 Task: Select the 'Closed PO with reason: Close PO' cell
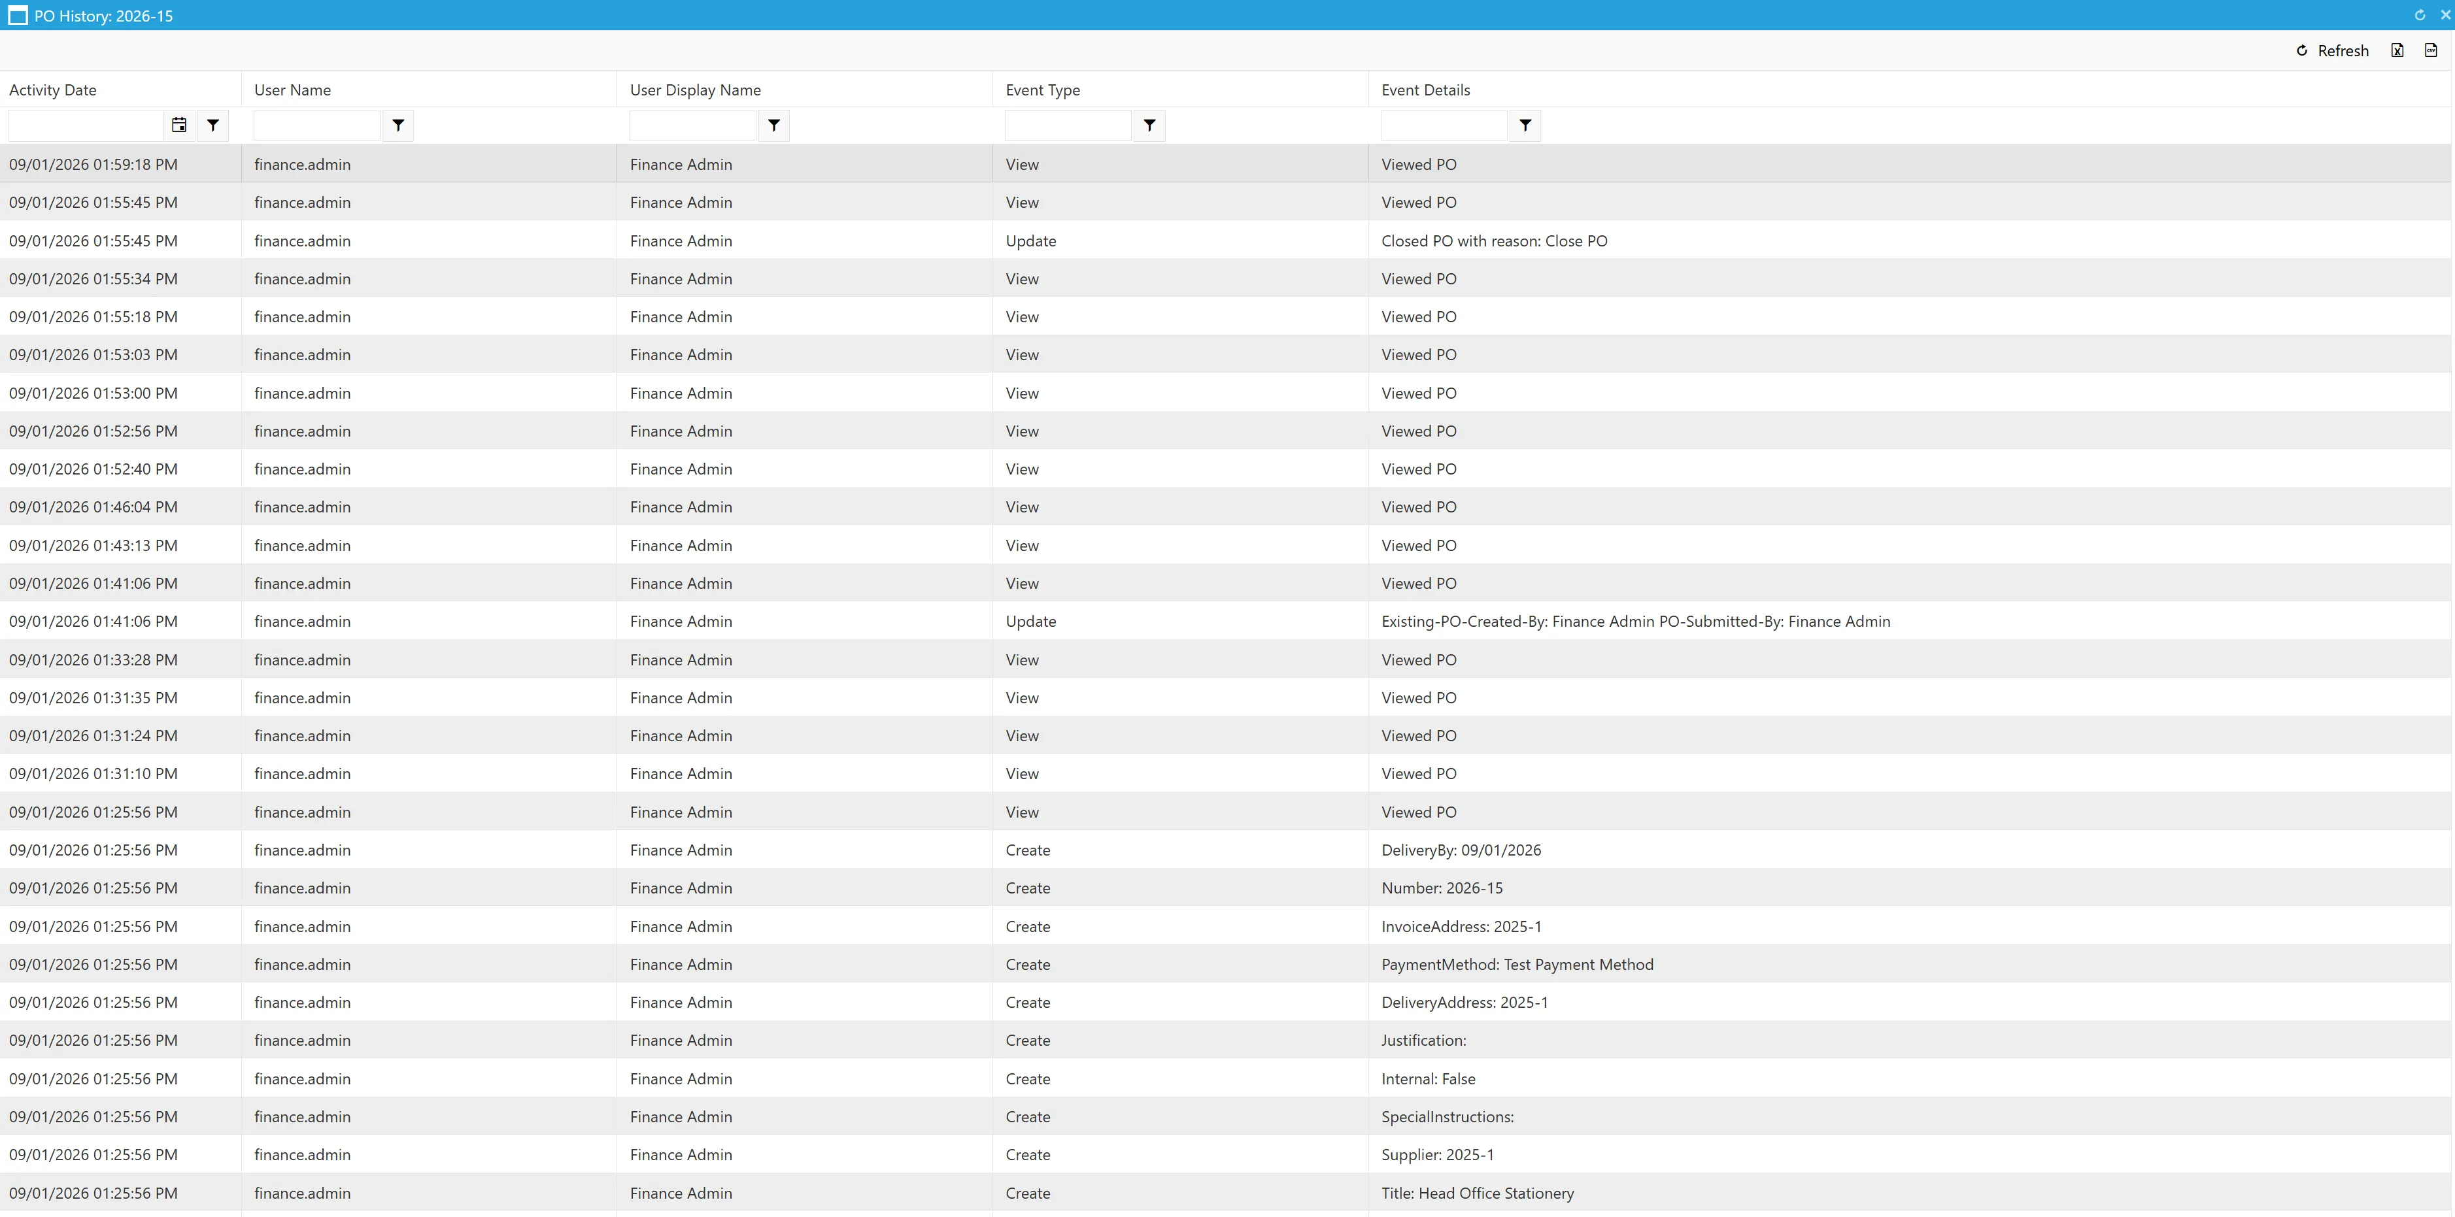(x=1910, y=240)
